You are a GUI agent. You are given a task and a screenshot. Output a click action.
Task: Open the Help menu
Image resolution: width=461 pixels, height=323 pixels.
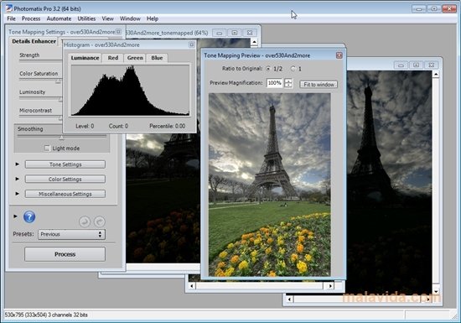[153, 18]
